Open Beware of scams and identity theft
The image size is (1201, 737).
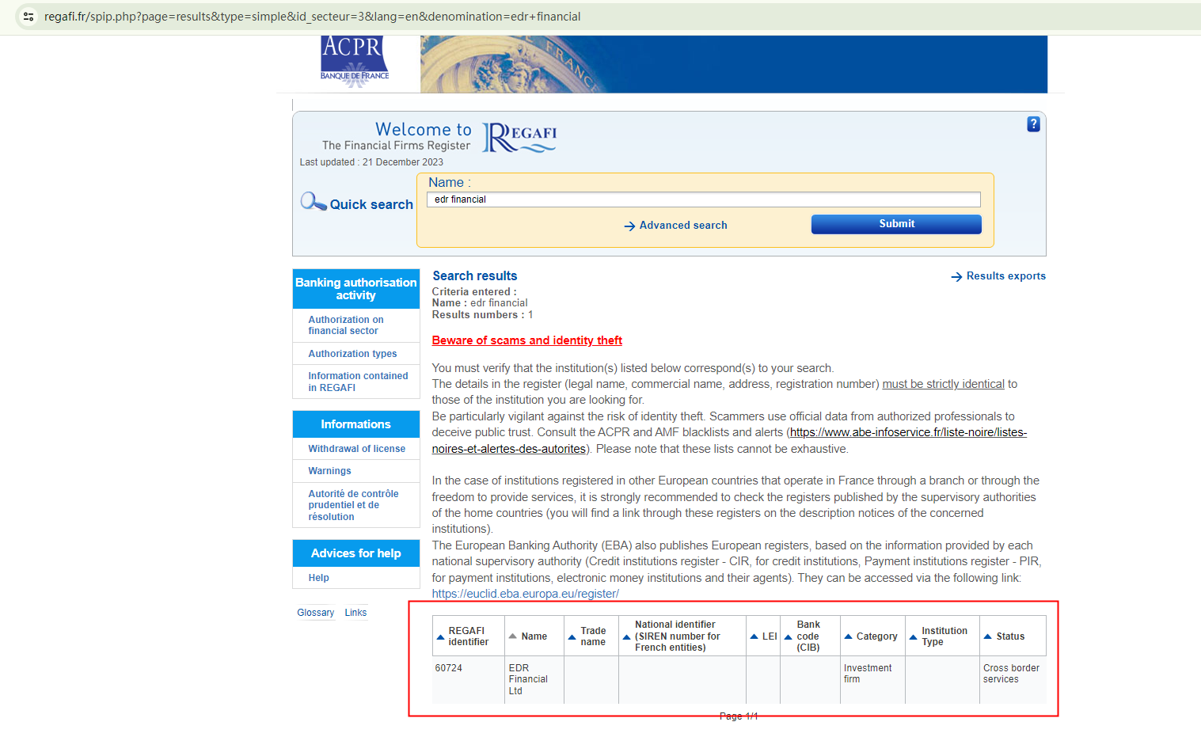click(526, 340)
